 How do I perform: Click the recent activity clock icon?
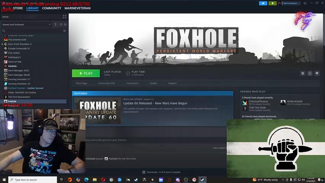61,24
